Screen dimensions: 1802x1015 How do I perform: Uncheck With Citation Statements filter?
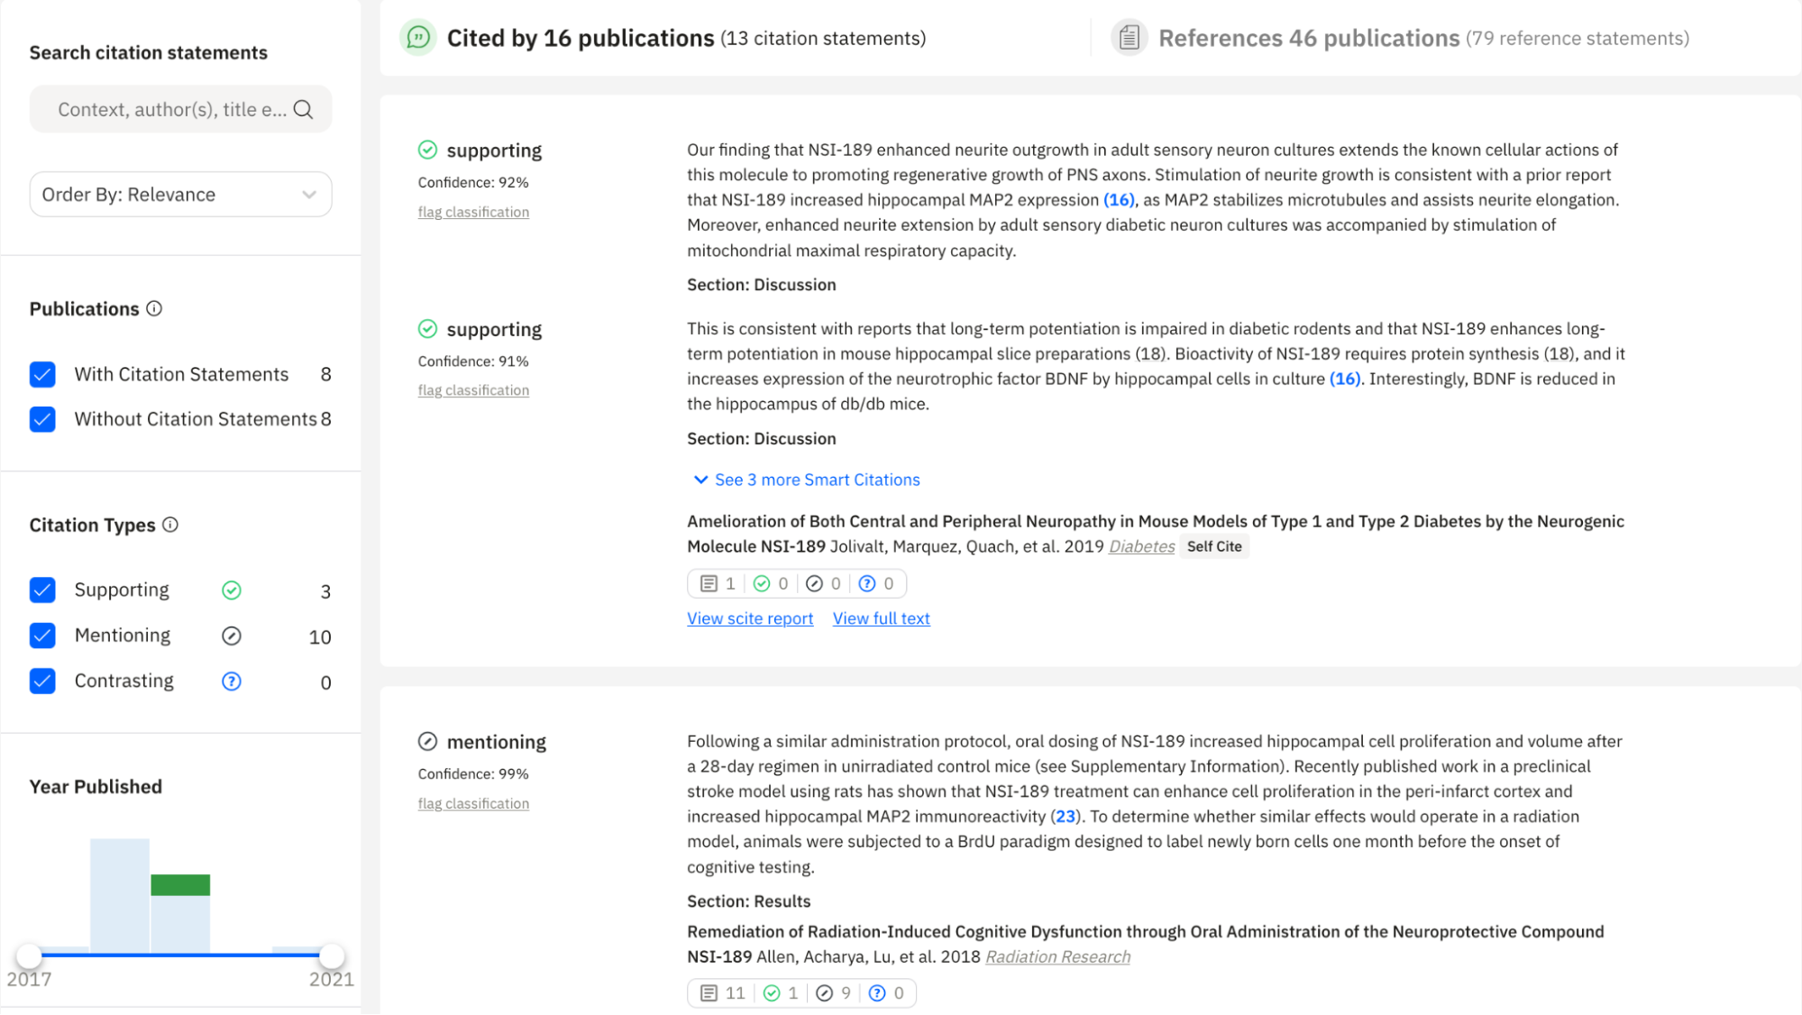42,374
